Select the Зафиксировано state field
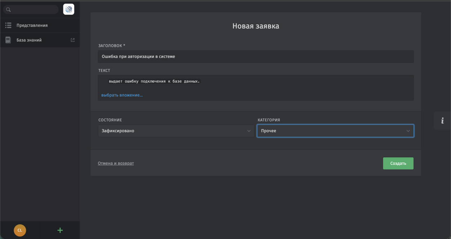 (176, 131)
